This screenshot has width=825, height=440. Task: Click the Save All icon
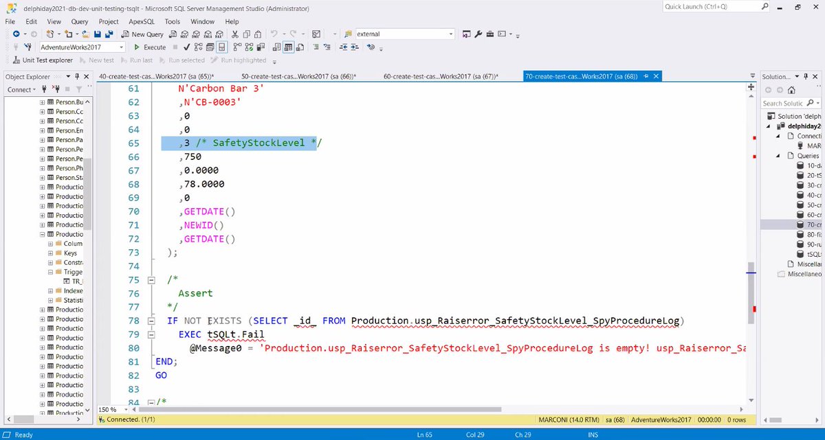[x=109, y=34]
